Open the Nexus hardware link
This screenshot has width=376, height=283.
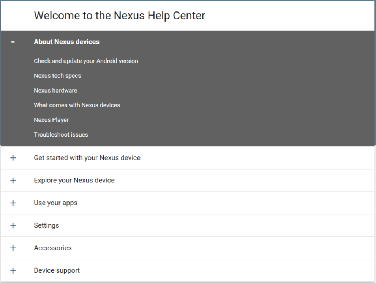tap(55, 91)
